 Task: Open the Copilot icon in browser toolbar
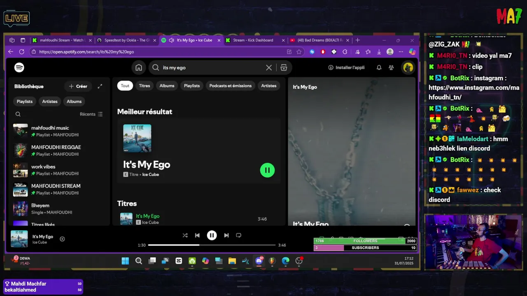412,52
